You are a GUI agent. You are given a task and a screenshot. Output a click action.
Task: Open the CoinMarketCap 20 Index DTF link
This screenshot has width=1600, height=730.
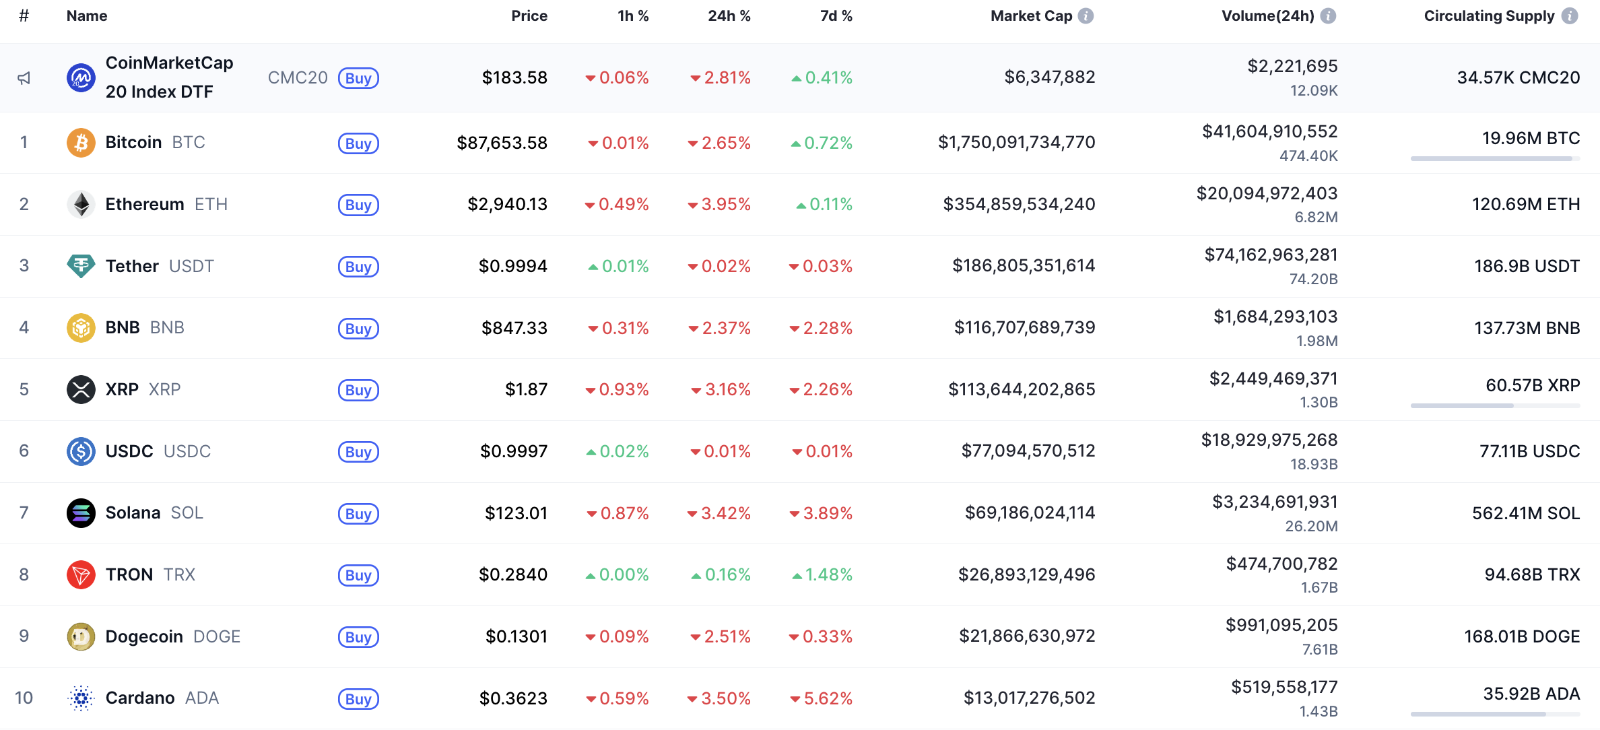point(169,77)
